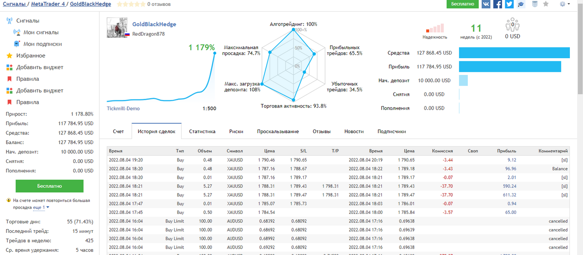Click the empty rating stars
583x255 pixels.
(x=130, y=4)
